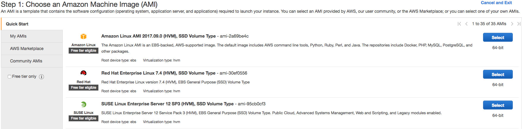Go to first page of AMIs
The width and height of the screenshot is (522, 129).
[x=459, y=24]
